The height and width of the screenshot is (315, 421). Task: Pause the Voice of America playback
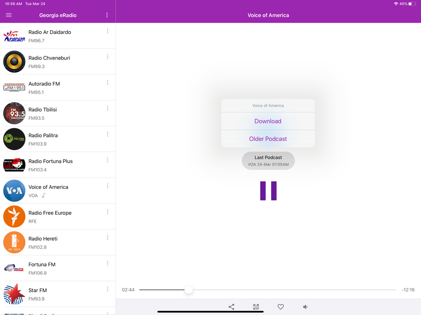click(268, 191)
